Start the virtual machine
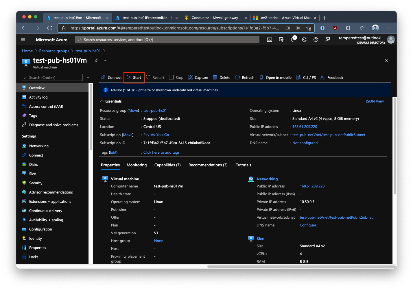The image size is (413, 290). (134, 77)
